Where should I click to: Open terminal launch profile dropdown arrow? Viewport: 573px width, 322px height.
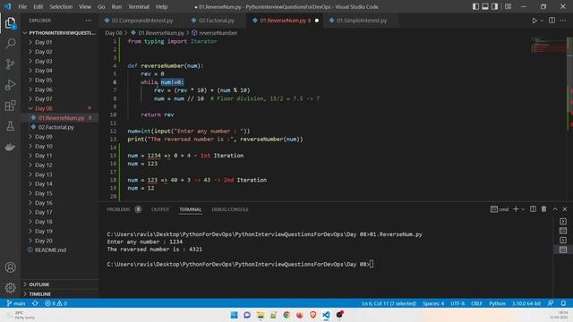pos(523,209)
